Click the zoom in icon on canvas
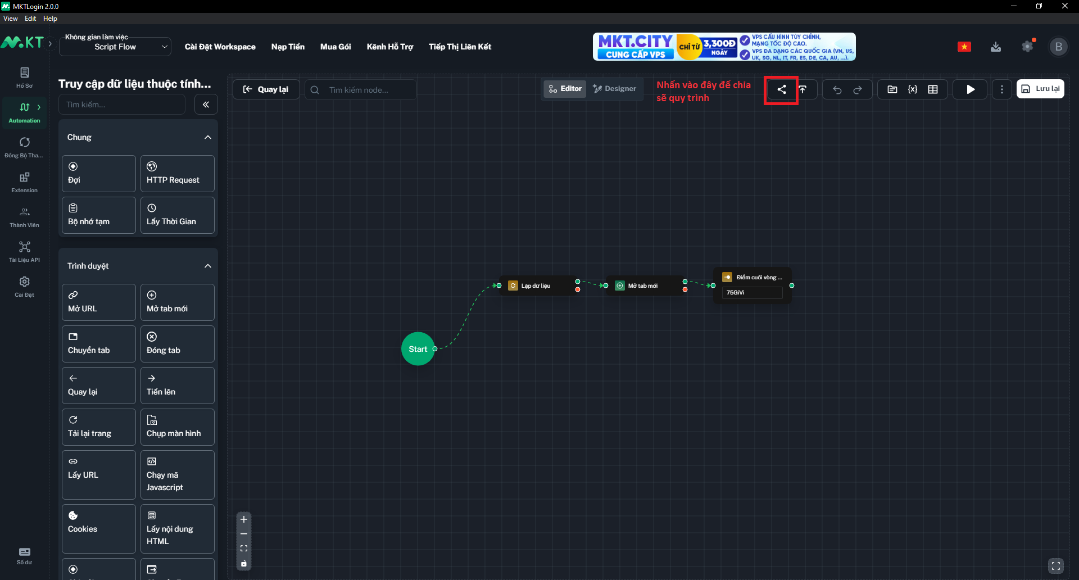The image size is (1079, 580). (x=244, y=519)
